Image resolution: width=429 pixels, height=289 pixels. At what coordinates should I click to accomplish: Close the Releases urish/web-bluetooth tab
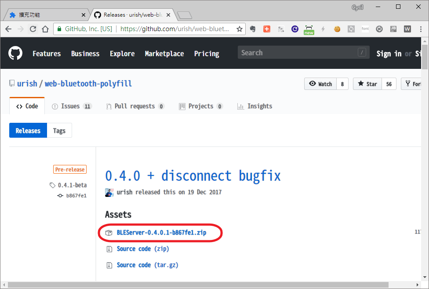pos(168,15)
